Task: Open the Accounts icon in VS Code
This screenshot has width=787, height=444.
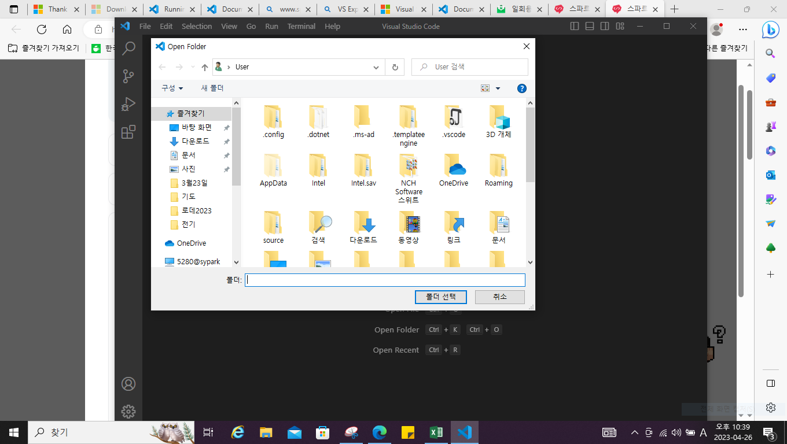Action: [128, 384]
